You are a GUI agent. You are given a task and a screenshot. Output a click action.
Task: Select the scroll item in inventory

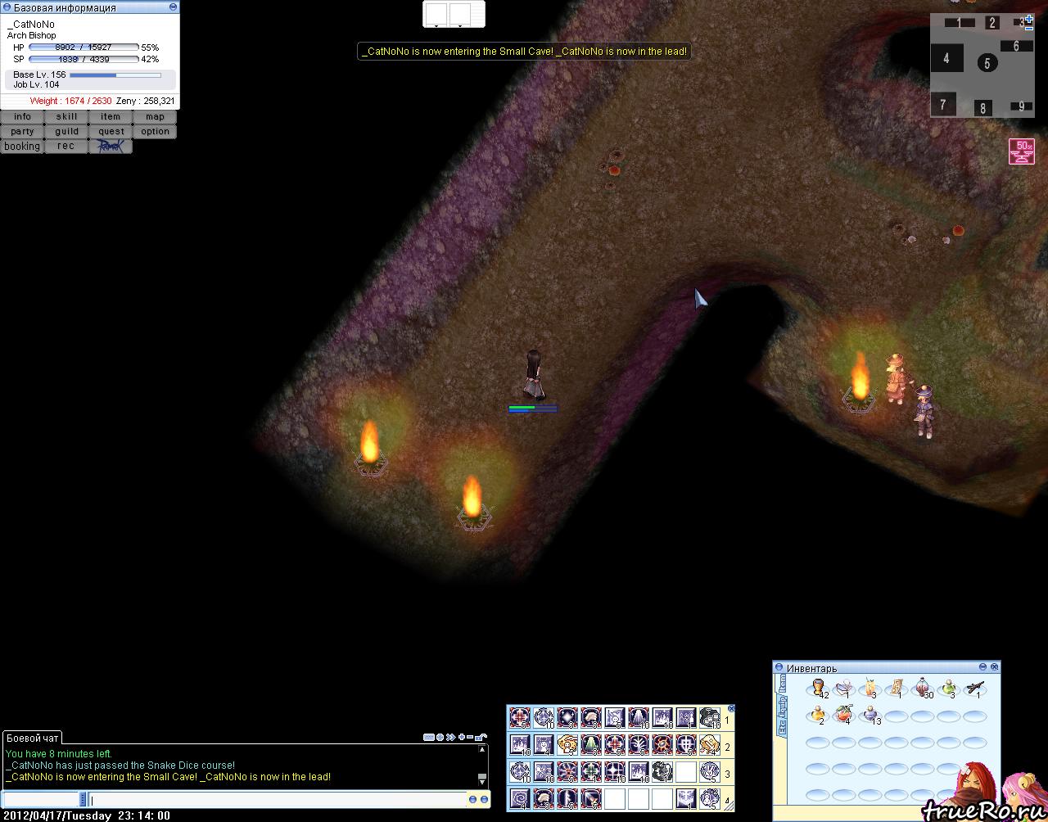tap(897, 689)
